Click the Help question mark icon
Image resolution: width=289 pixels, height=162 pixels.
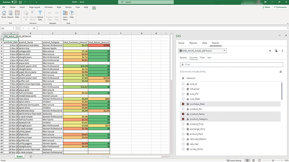click(x=72, y=14)
